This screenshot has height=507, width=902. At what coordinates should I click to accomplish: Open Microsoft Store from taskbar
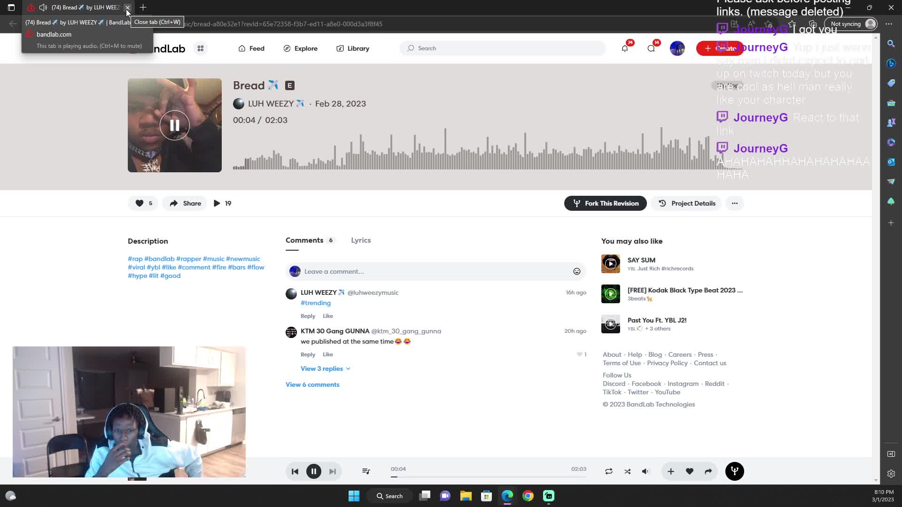click(x=487, y=496)
